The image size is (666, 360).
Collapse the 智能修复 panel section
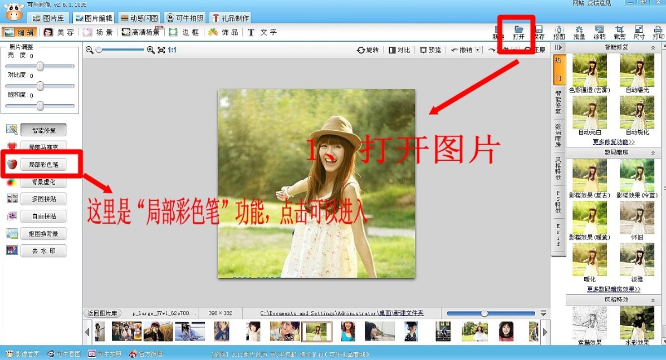pyautogui.click(x=653, y=48)
